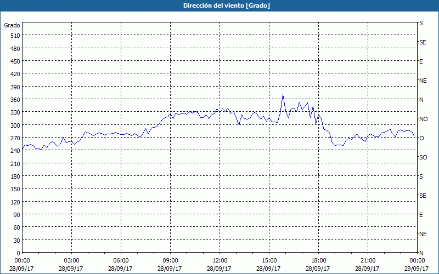Click the 00:00 time label above 29/09/17

(417, 261)
